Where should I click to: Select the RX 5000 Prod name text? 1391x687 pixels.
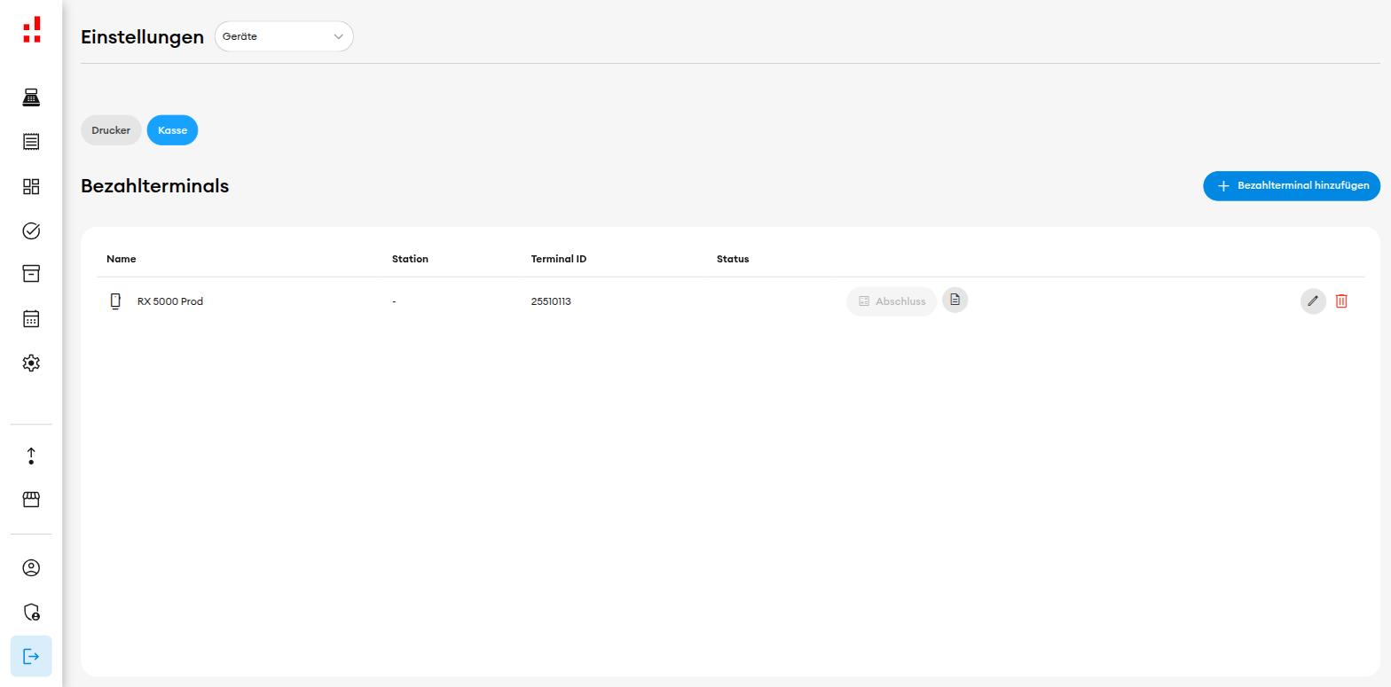click(170, 301)
